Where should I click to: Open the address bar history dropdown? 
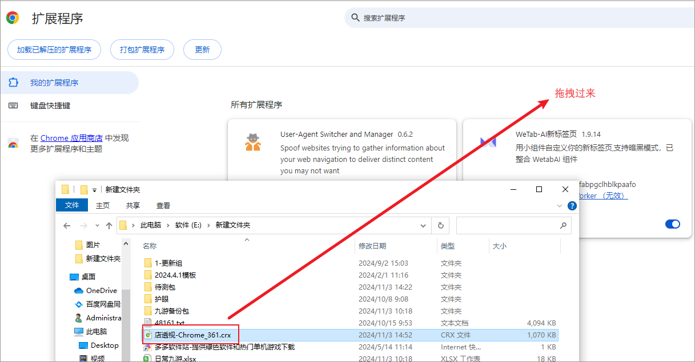click(423, 225)
